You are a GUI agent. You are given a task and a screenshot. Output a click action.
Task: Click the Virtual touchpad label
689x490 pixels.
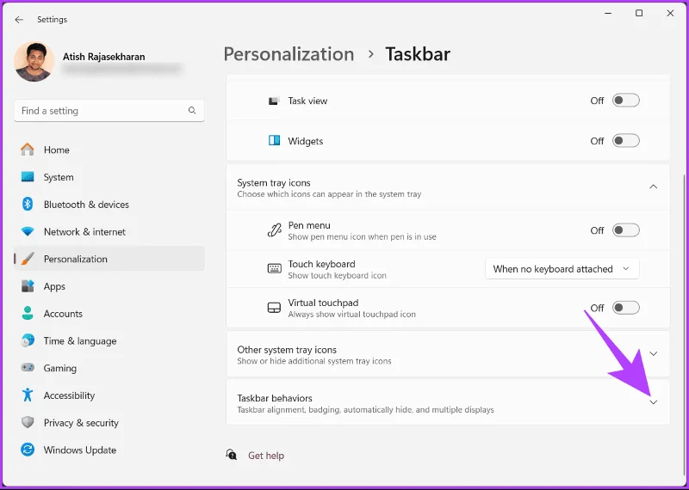[x=323, y=303]
